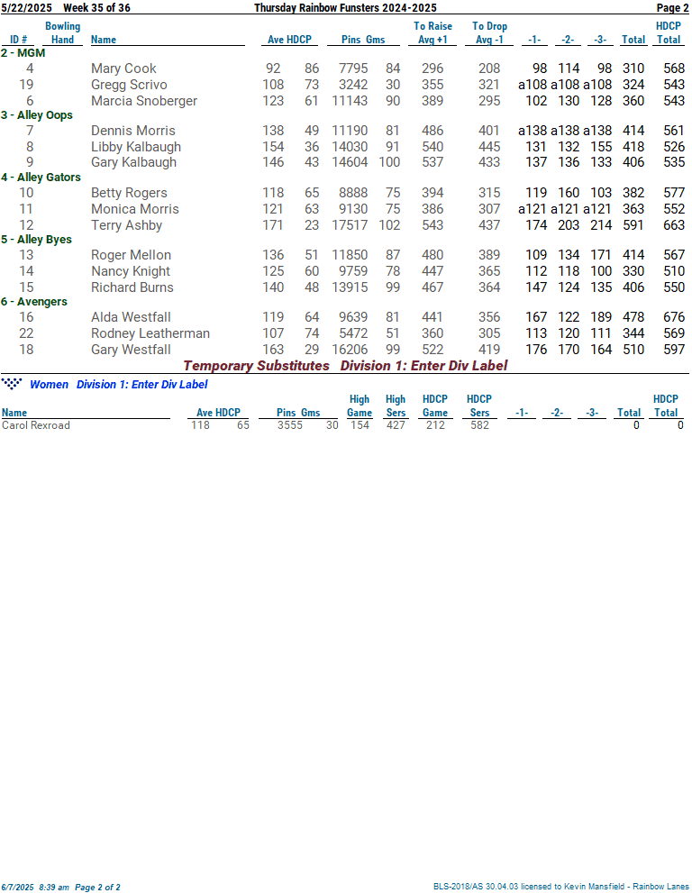Click the Week 35 of 36 text
The height and width of the screenshot is (893, 692).
96,8
